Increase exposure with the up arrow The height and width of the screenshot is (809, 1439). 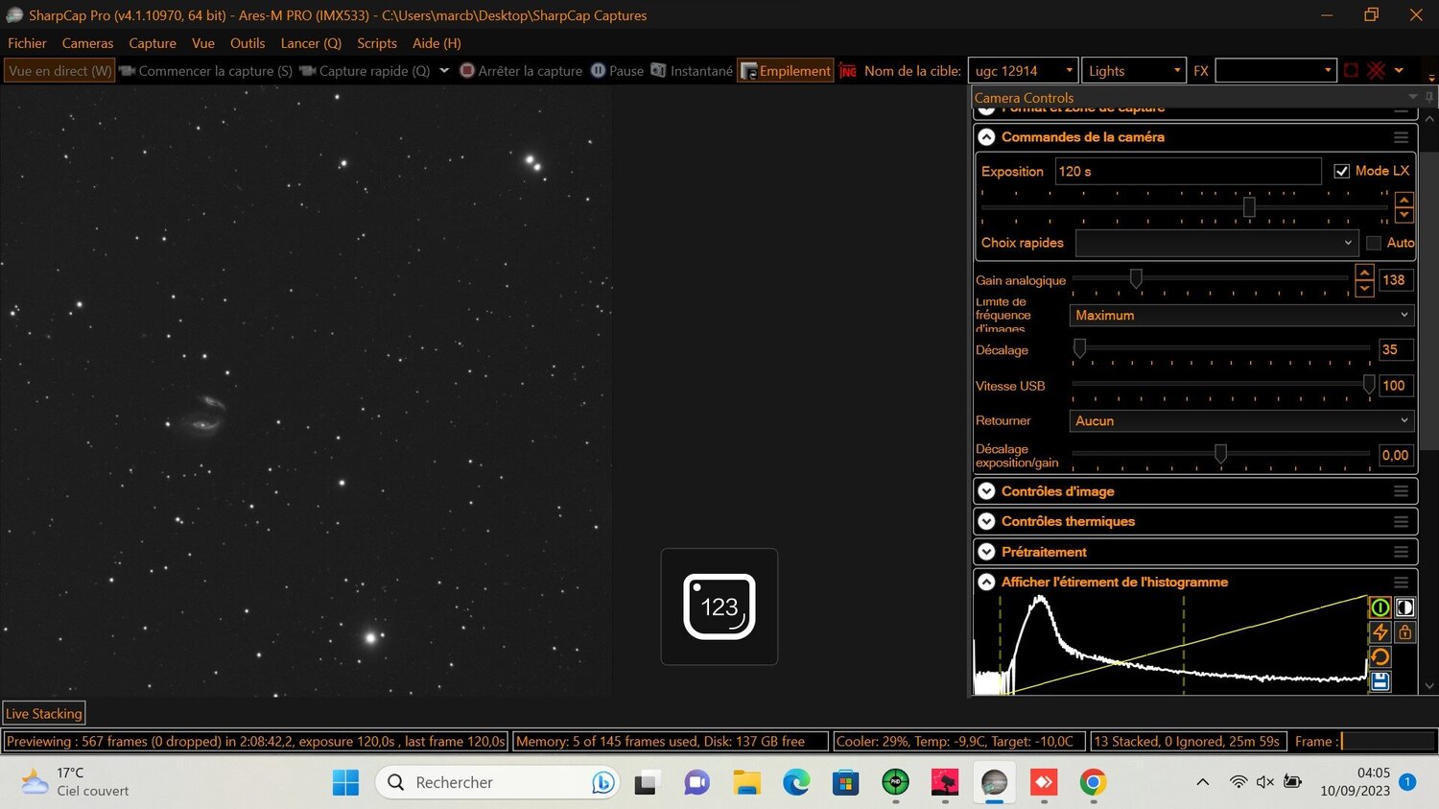coord(1404,200)
